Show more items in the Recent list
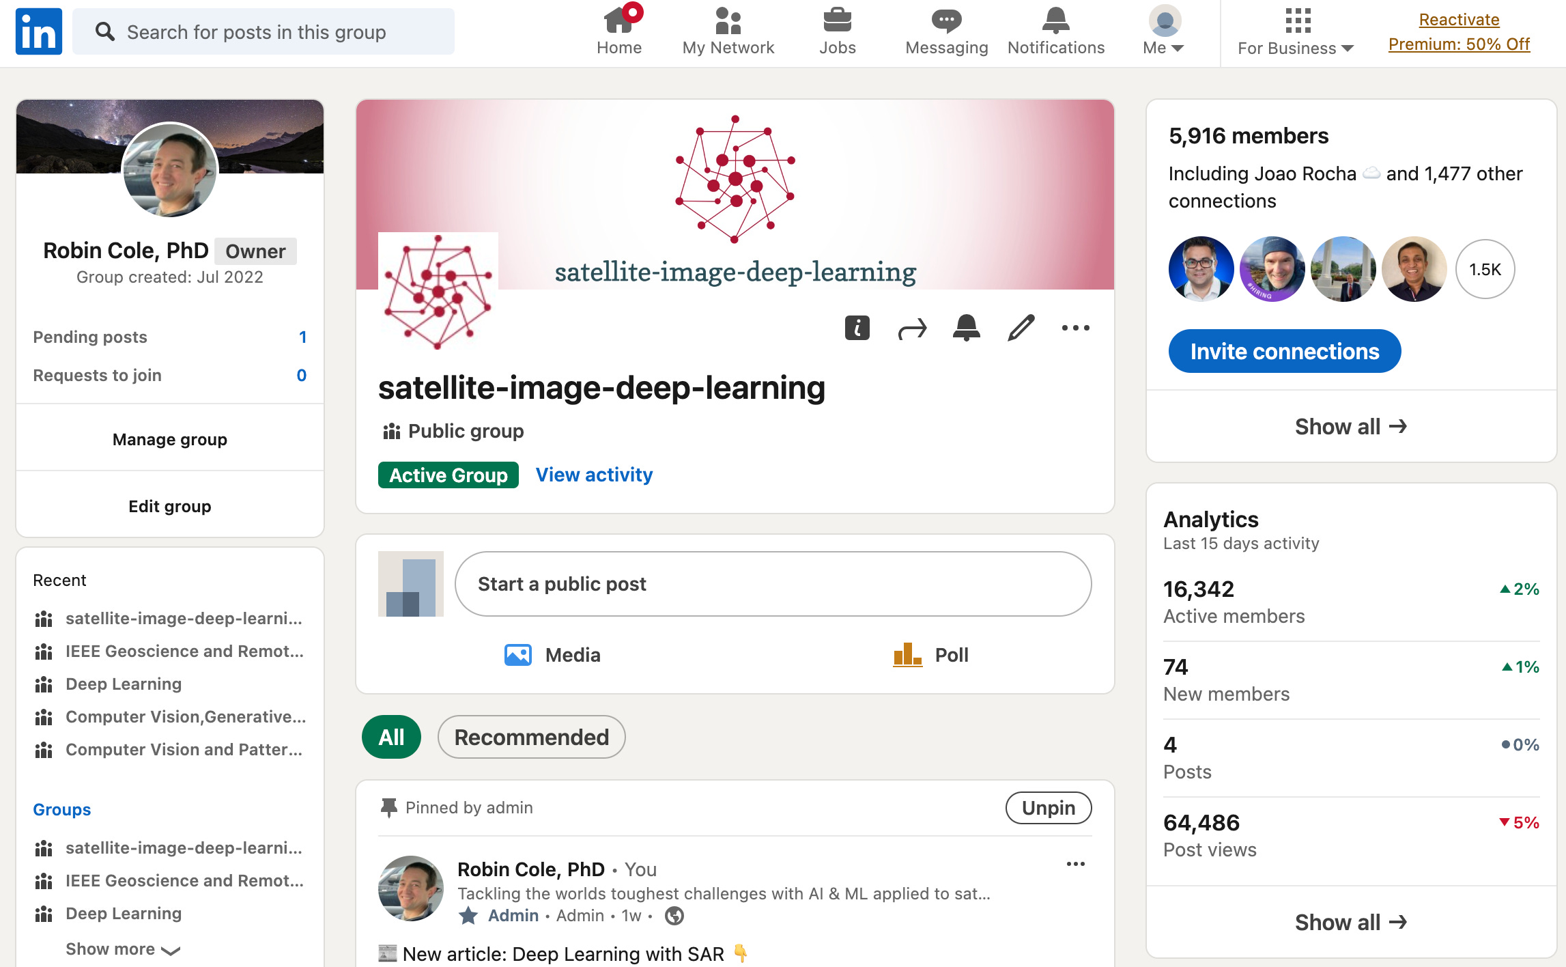Image resolution: width=1566 pixels, height=967 pixels. (x=122, y=949)
